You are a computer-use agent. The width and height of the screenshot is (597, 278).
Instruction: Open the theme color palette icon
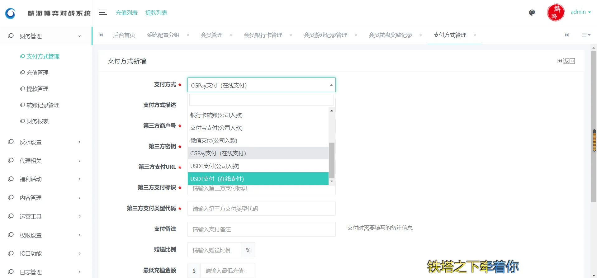click(x=532, y=12)
